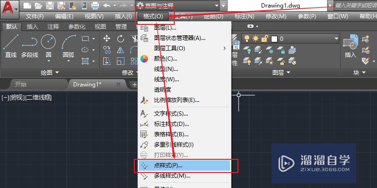Click the viewport label [俯视]
The image size is (377, 188).
pos(17,98)
